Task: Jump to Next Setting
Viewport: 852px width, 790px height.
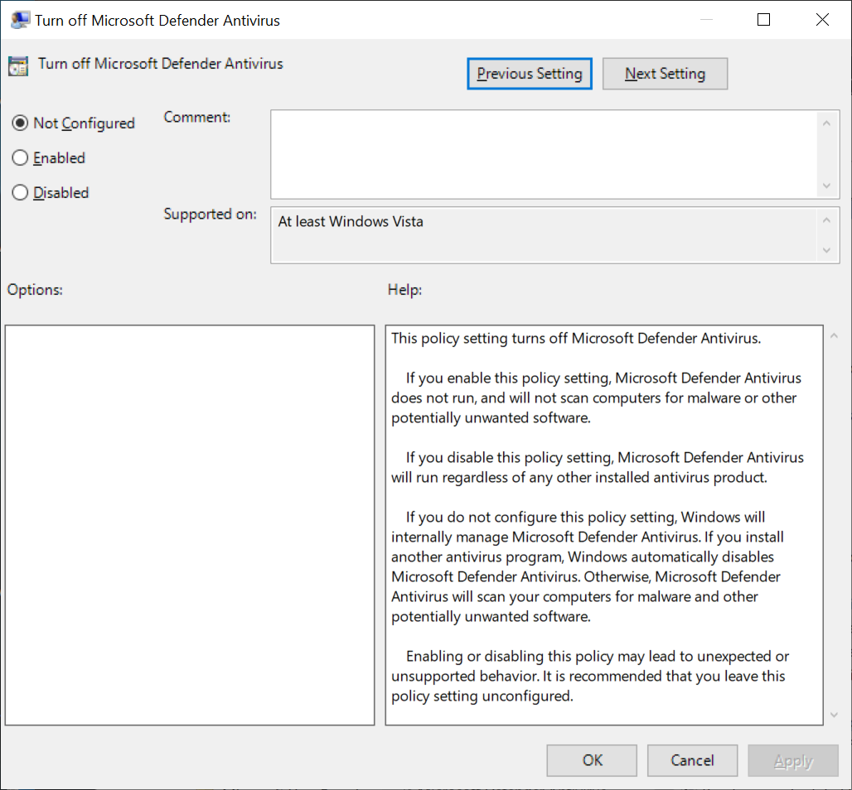Action: tap(665, 74)
